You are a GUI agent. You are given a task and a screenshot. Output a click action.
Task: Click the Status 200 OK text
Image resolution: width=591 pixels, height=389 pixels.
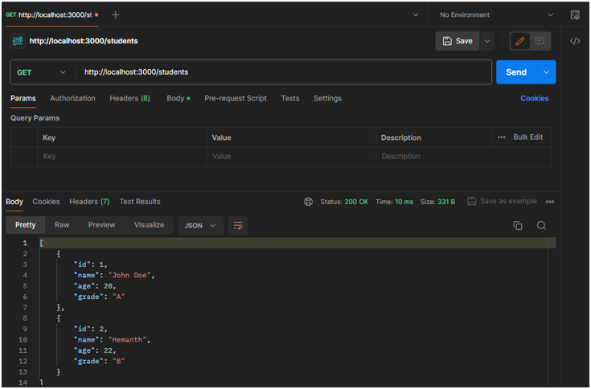344,202
